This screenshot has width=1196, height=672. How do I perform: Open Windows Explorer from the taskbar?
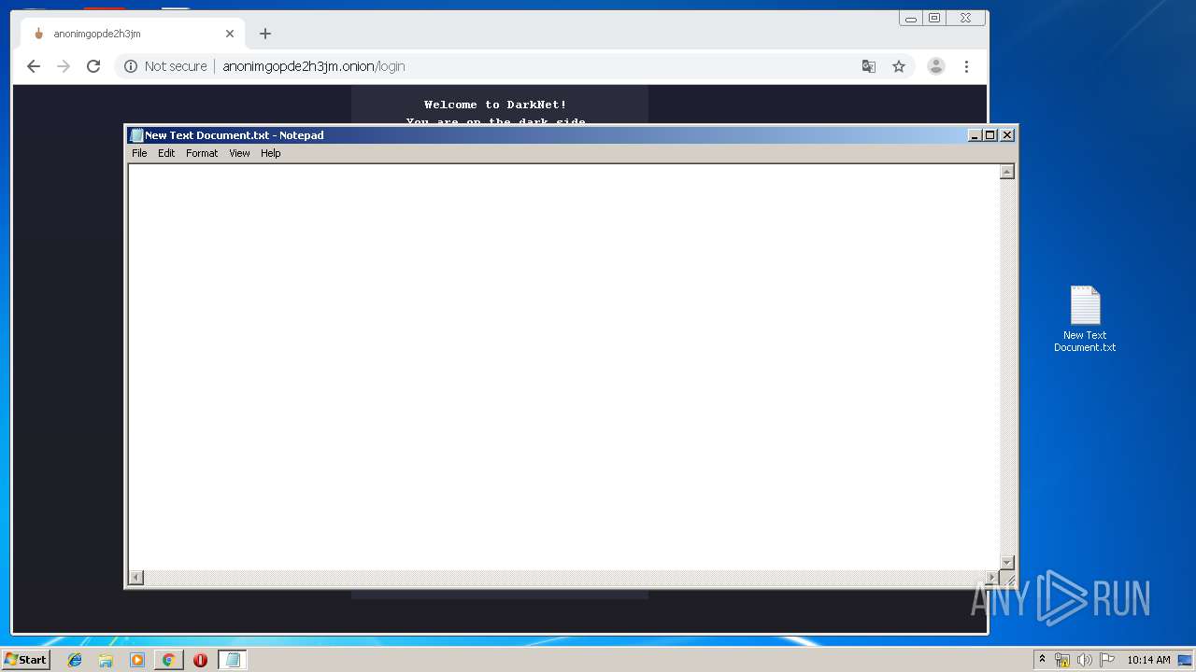click(x=106, y=660)
